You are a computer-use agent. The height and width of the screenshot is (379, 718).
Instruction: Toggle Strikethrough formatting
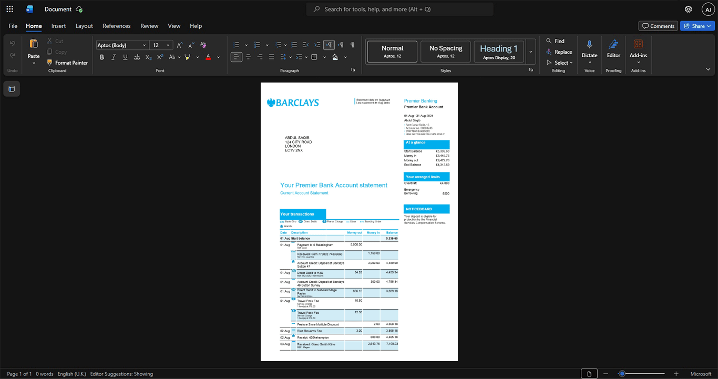(137, 57)
